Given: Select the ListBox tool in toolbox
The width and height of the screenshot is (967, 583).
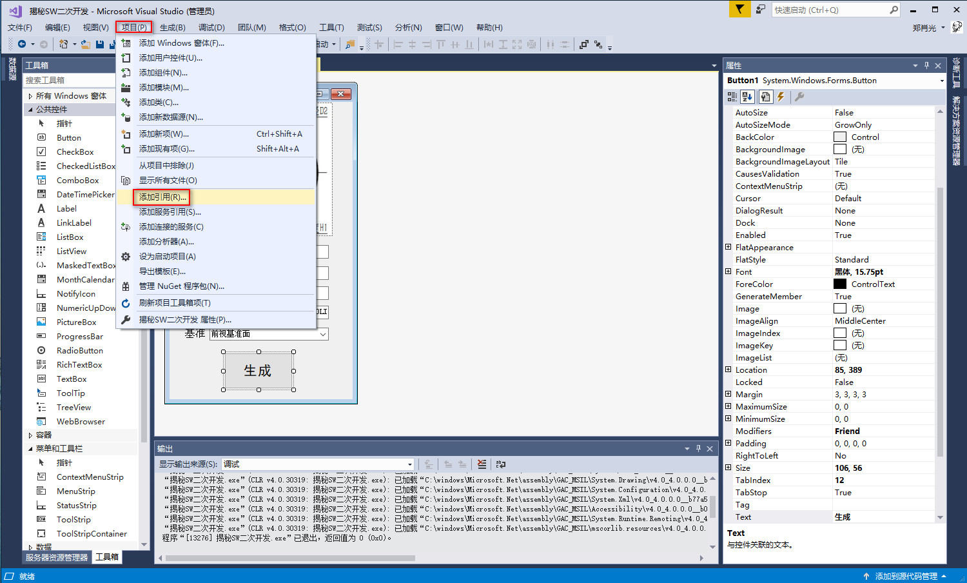Looking at the screenshot, I should pyautogui.click(x=70, y=237).
